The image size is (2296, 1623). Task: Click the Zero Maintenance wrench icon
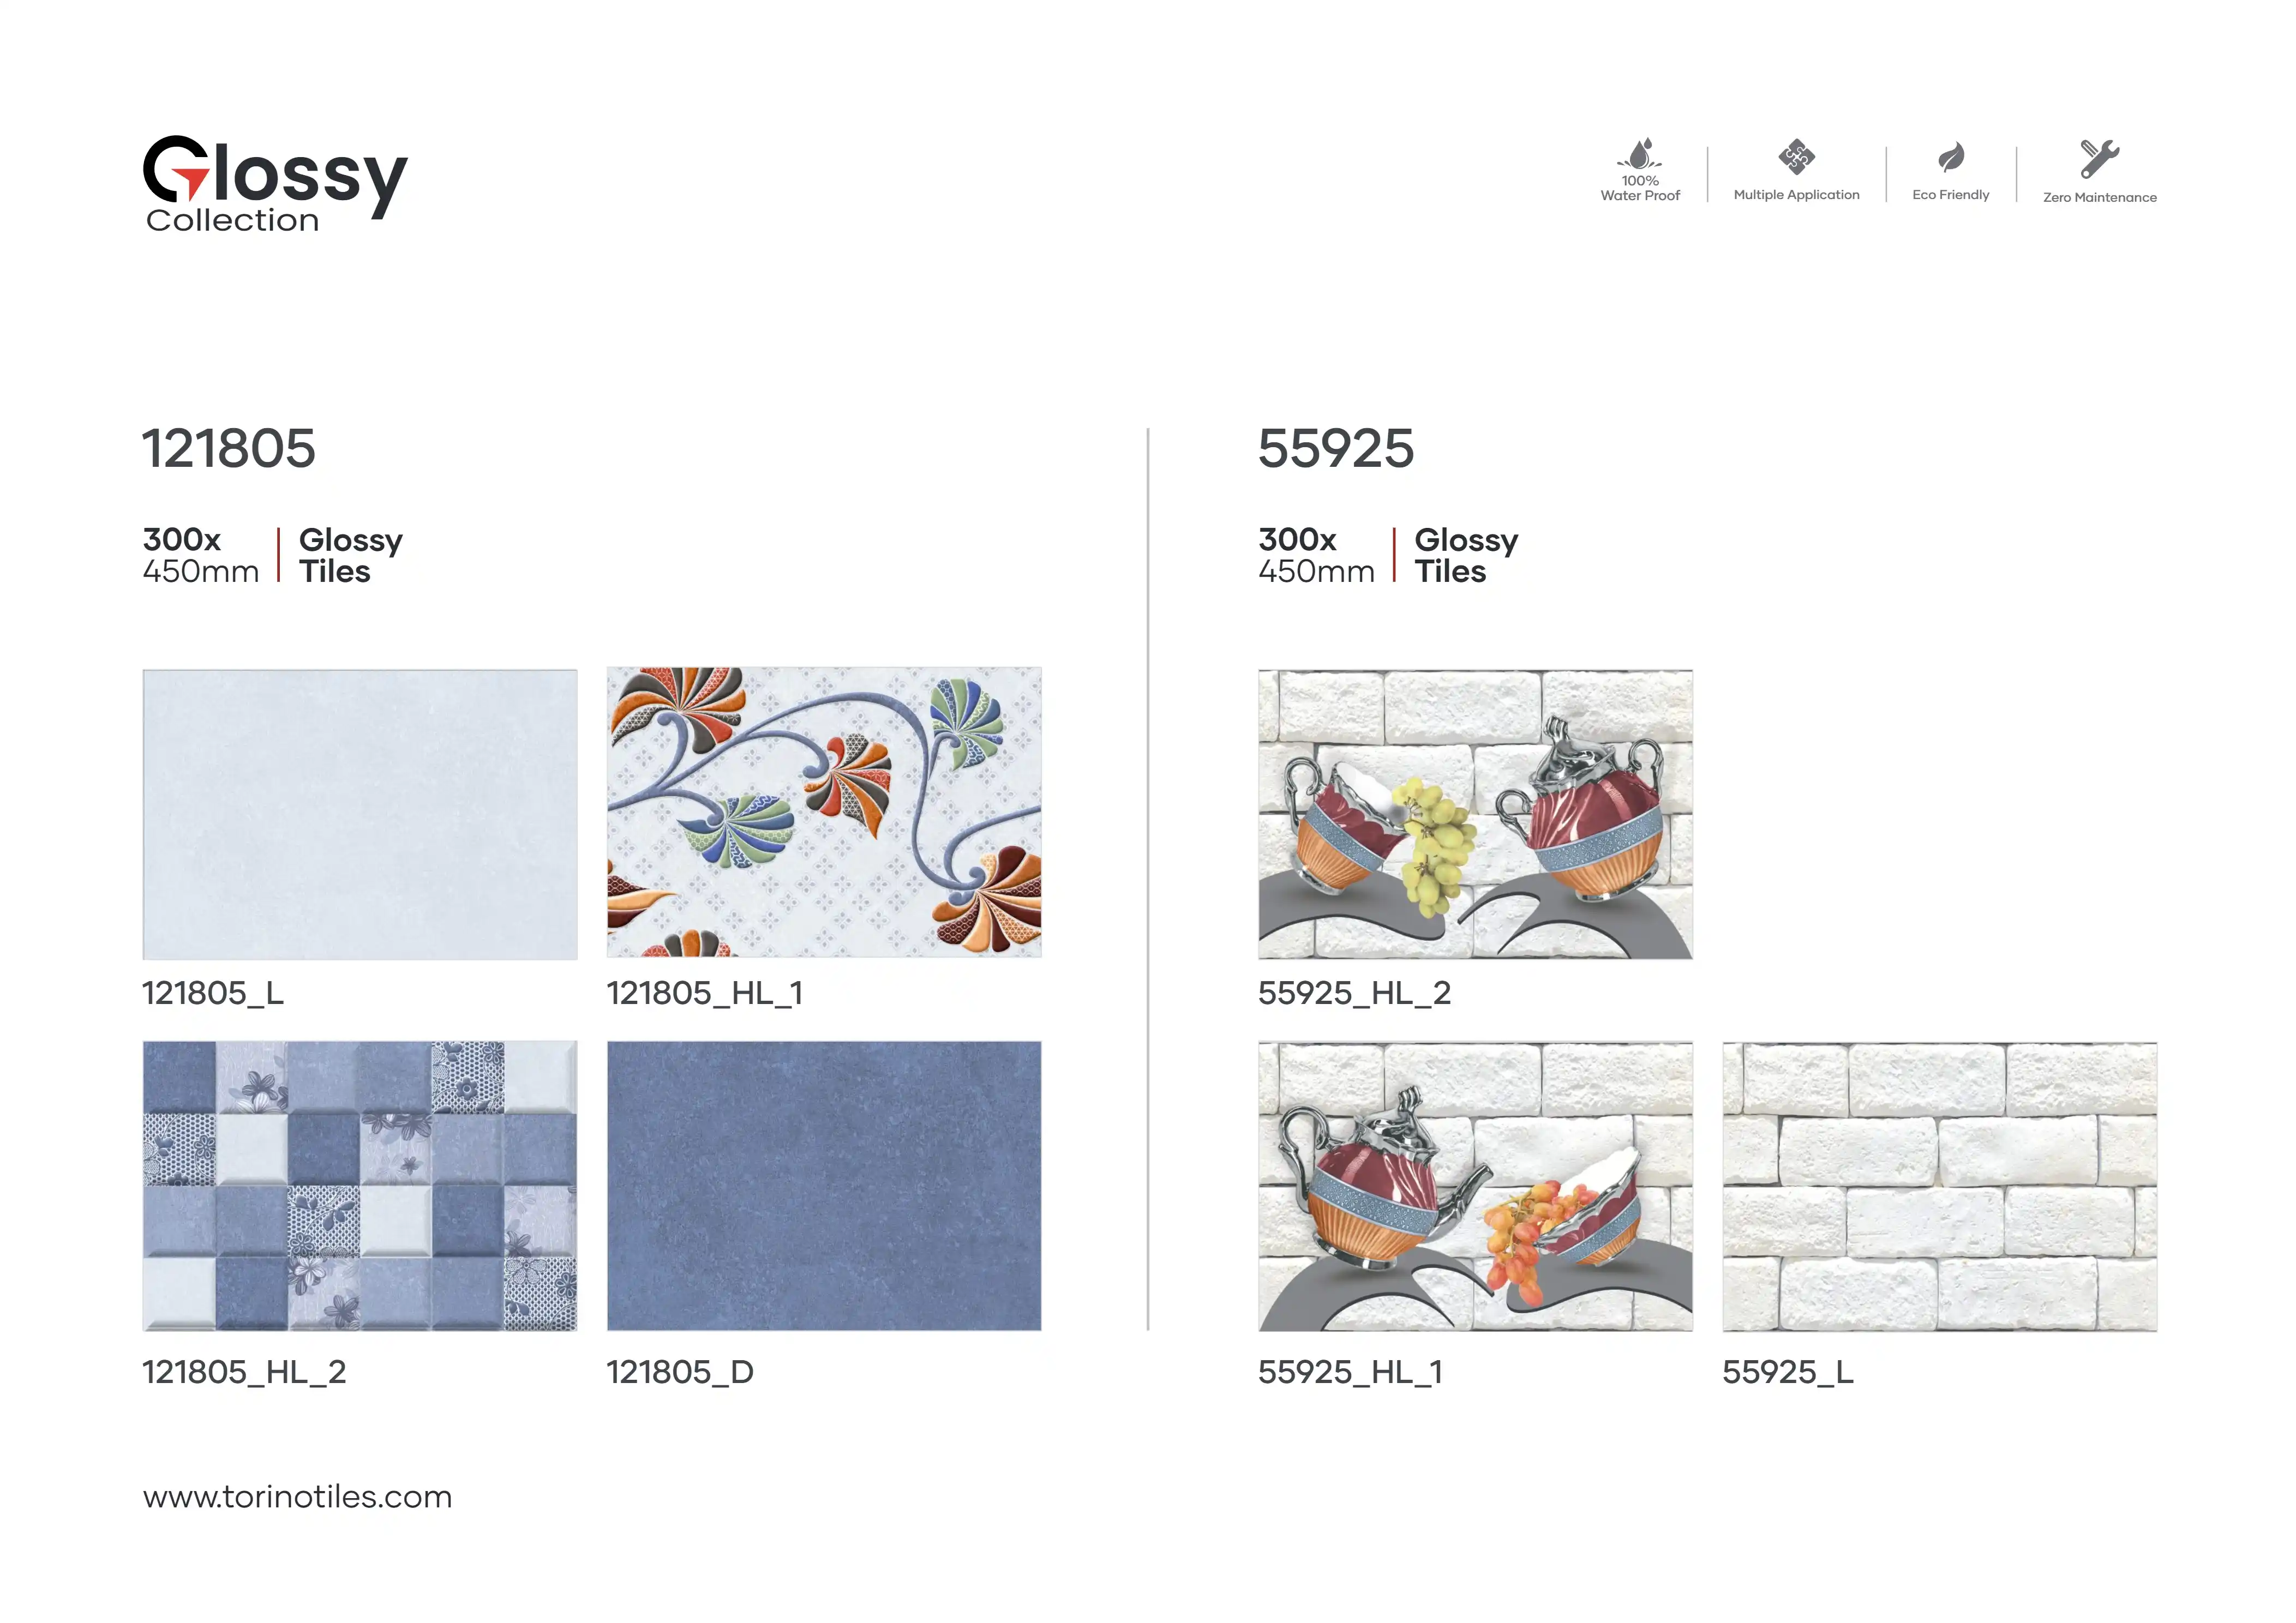2099,159
